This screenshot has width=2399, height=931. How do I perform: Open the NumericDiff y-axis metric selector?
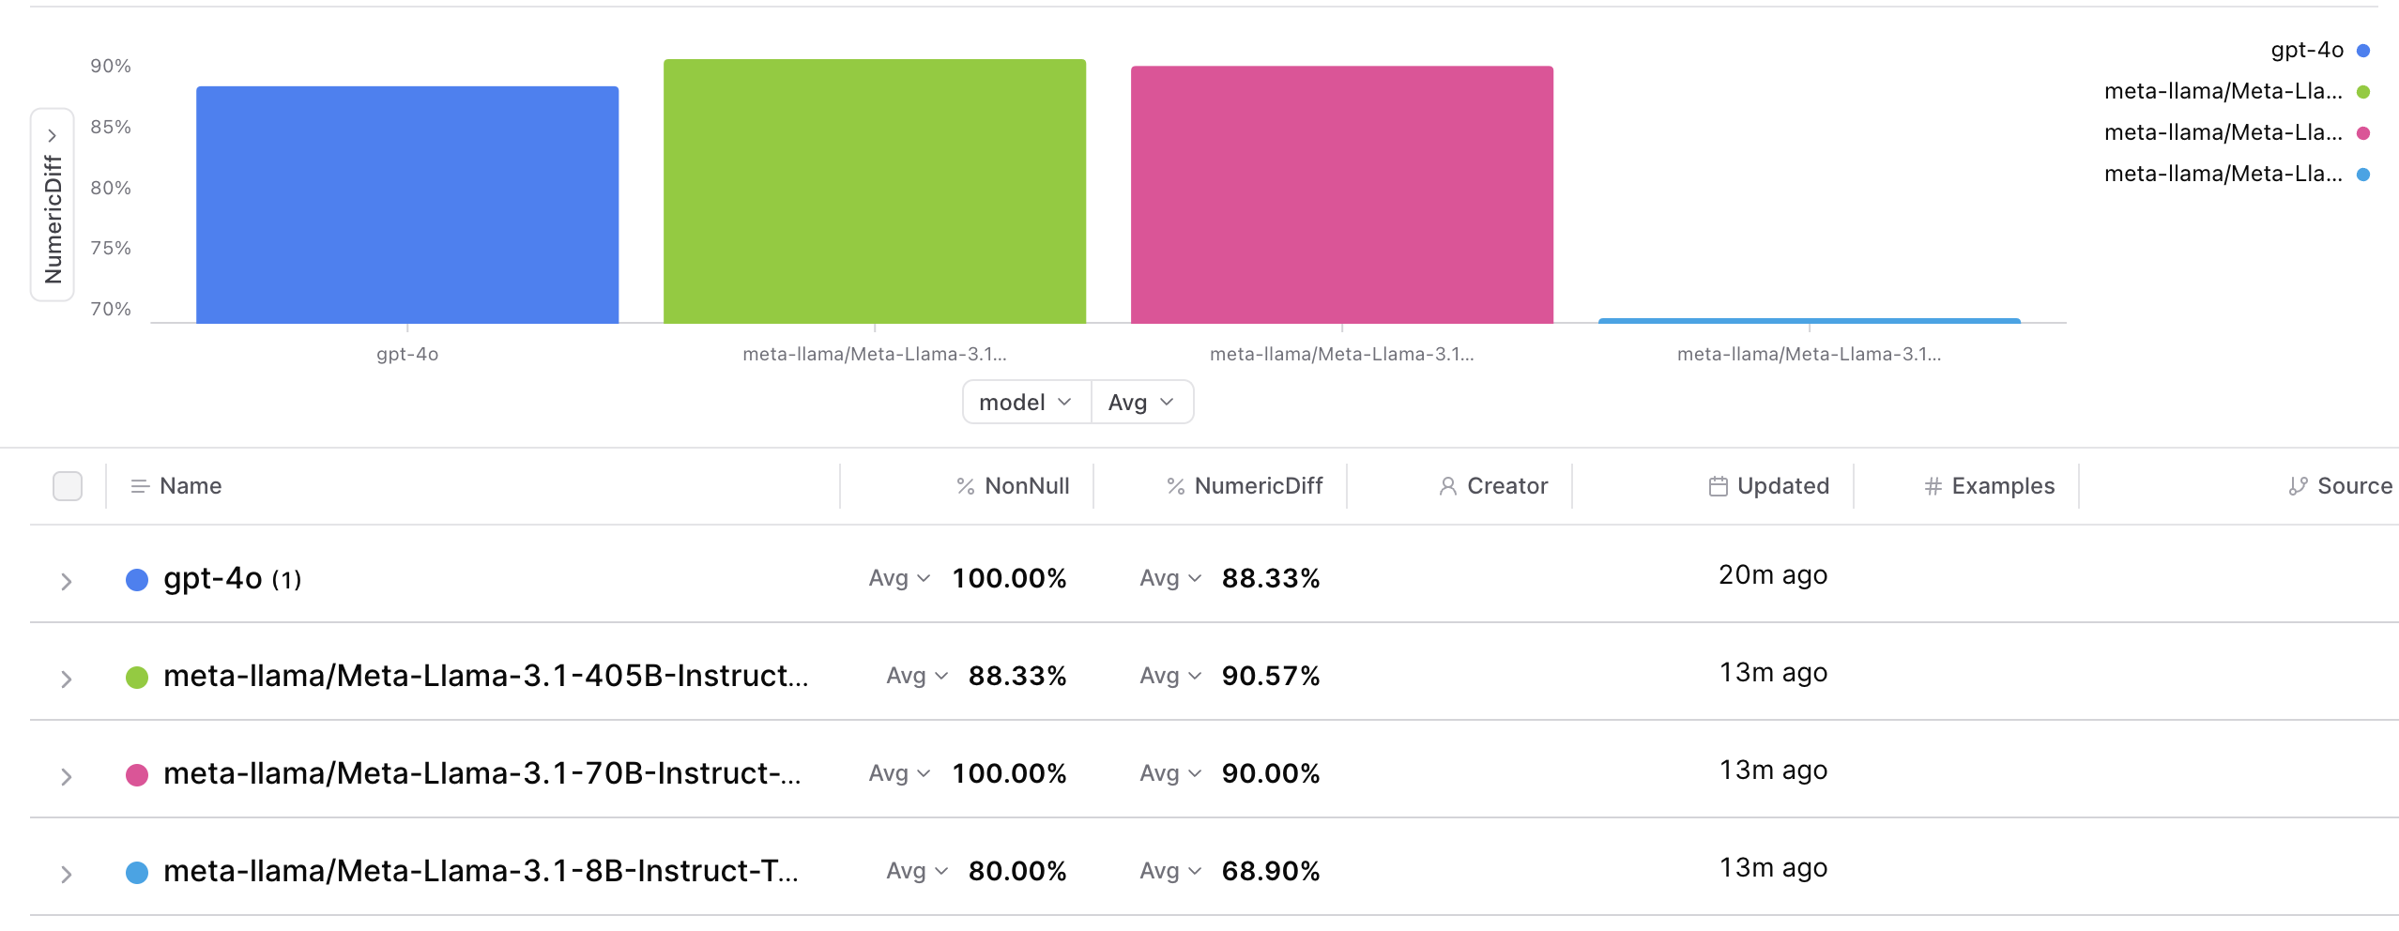tap(53, 205)
